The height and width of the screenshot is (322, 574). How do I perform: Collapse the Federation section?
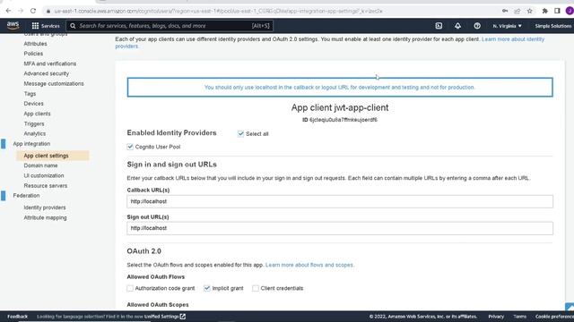tap(26, 195)
